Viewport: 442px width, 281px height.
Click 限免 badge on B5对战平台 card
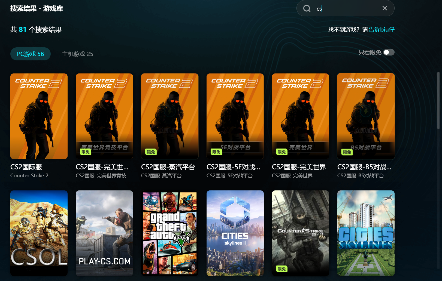[x=347, y=152]
